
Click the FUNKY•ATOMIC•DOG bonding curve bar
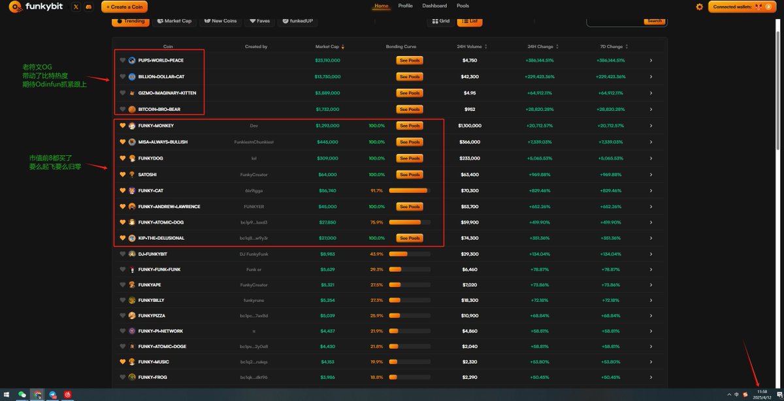[410, 222]
